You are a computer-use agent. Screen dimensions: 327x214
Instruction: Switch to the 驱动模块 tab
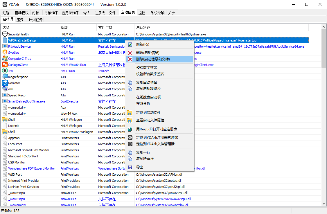point(21,13)
